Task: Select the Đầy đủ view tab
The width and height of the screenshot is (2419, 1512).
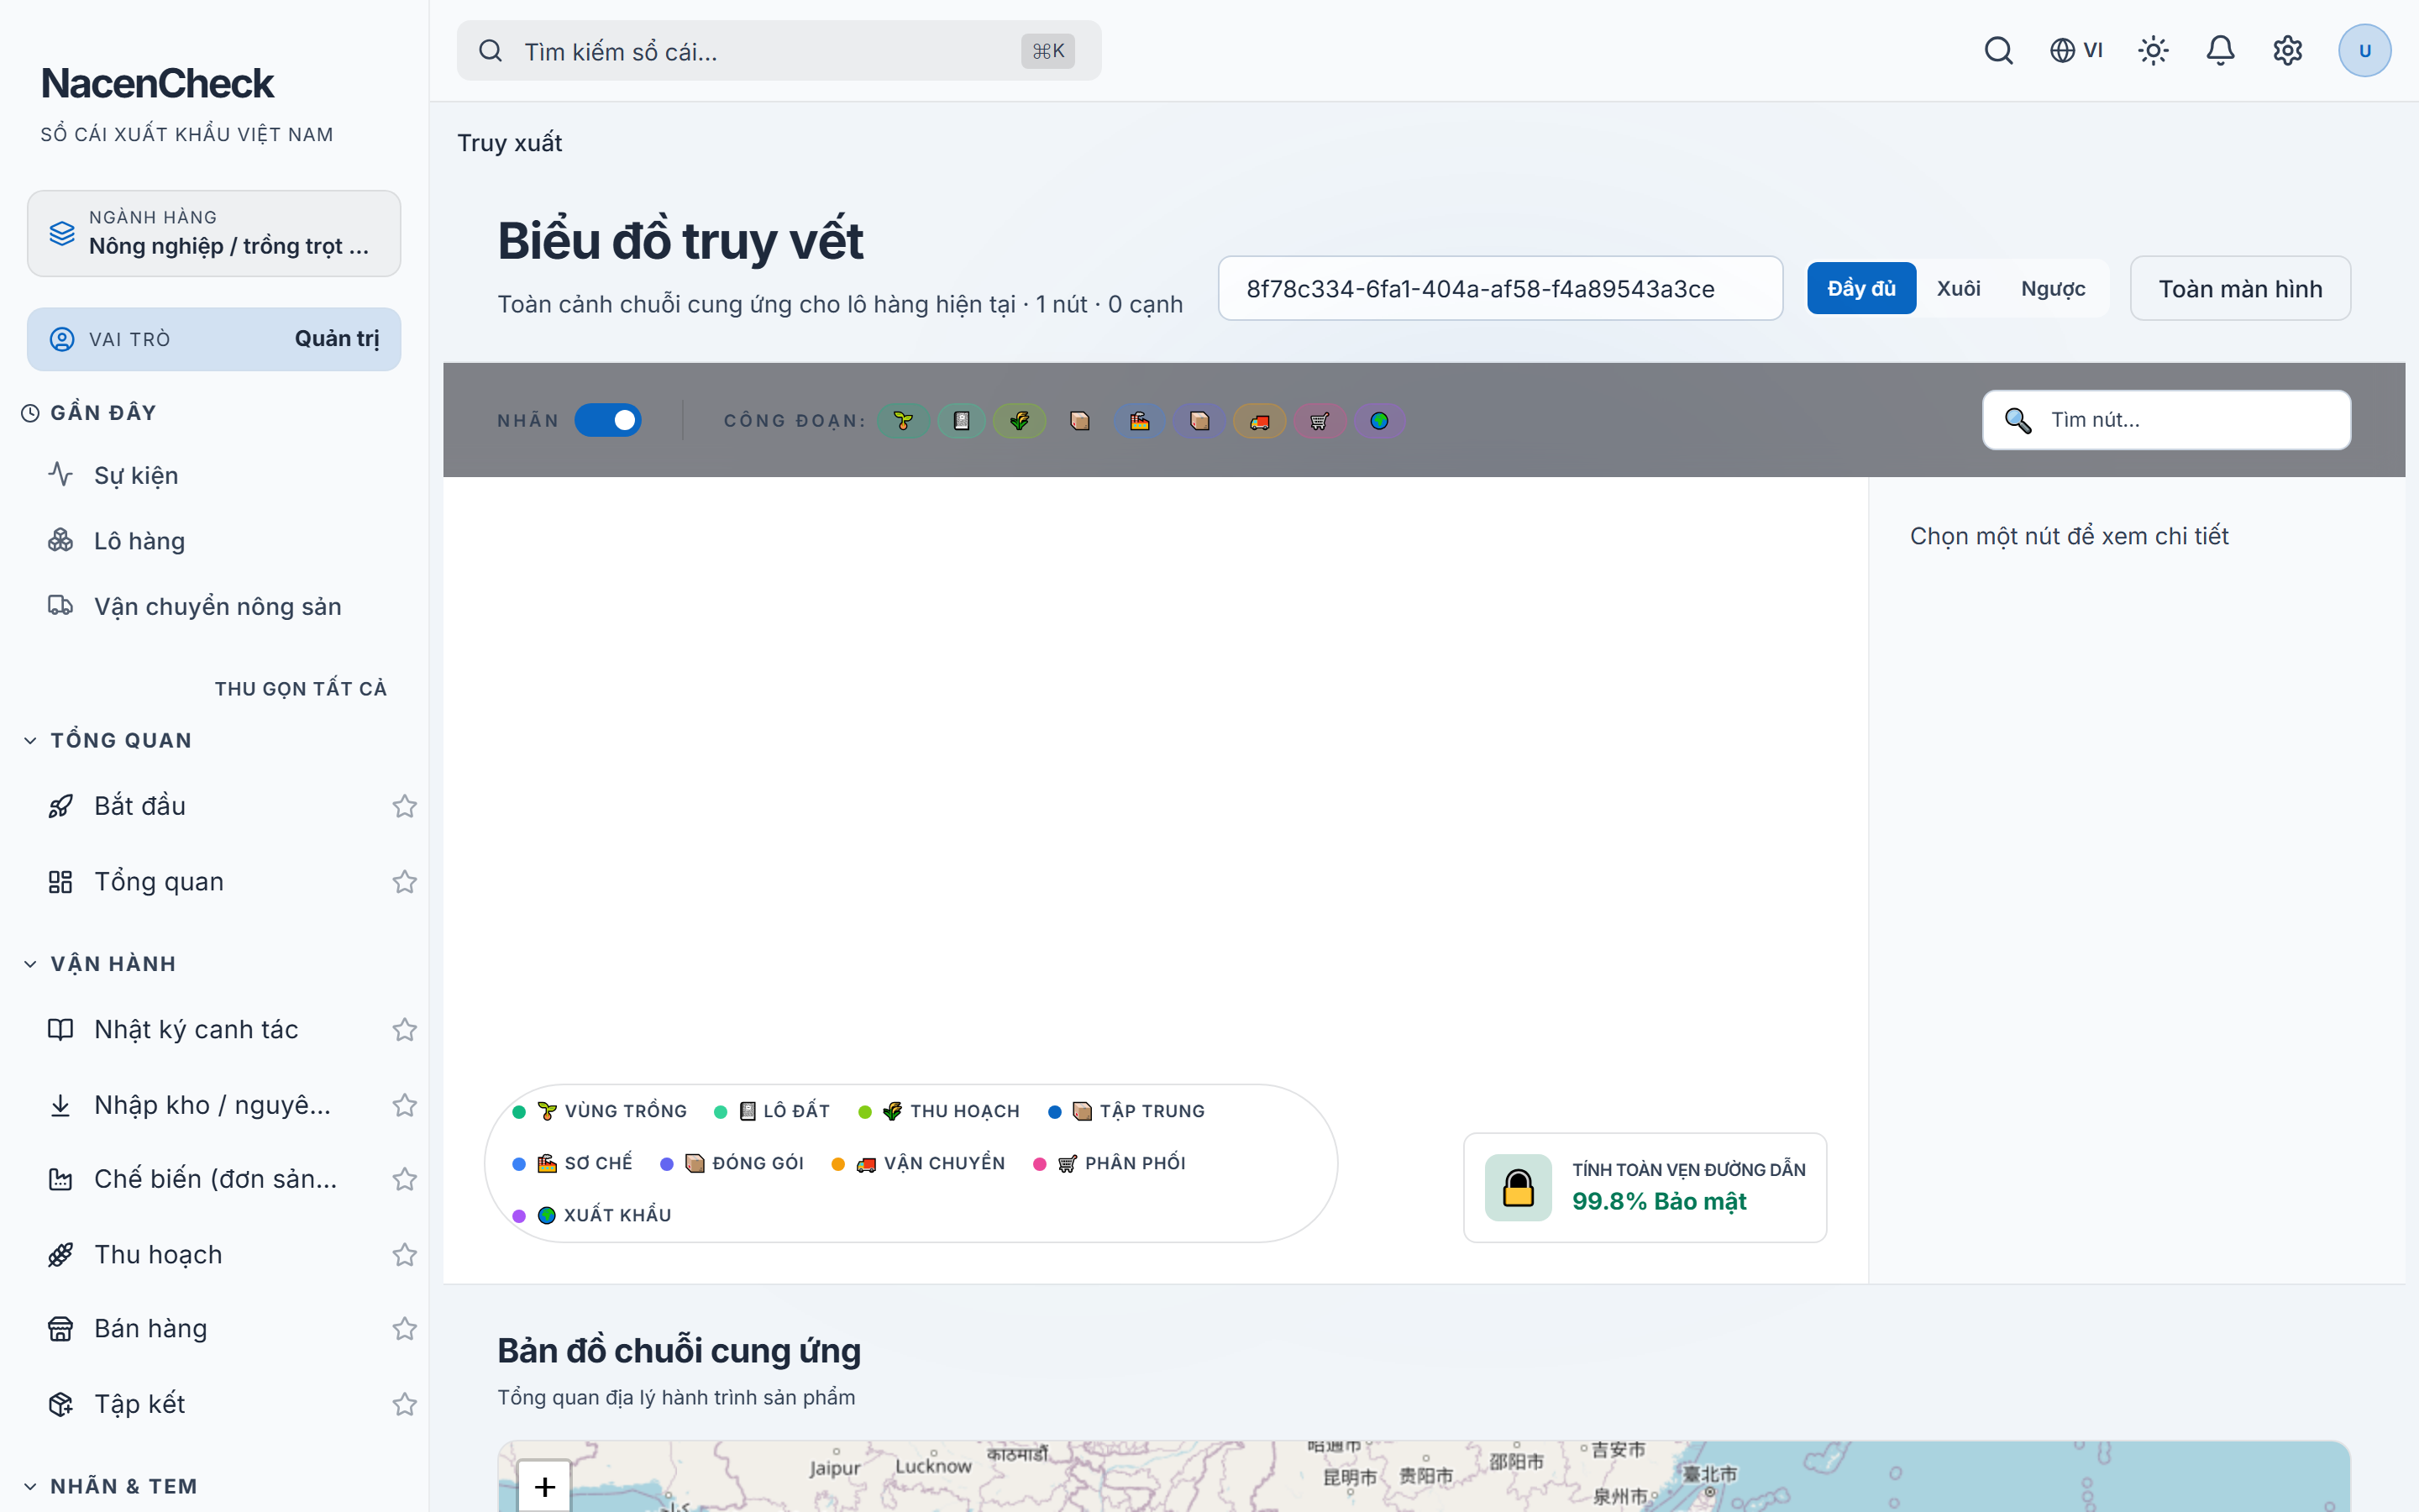Action: tap(1861, 288)
